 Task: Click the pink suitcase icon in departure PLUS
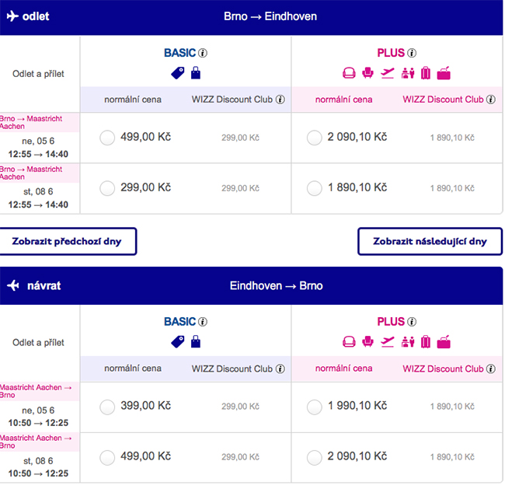[x=426, y=73]
